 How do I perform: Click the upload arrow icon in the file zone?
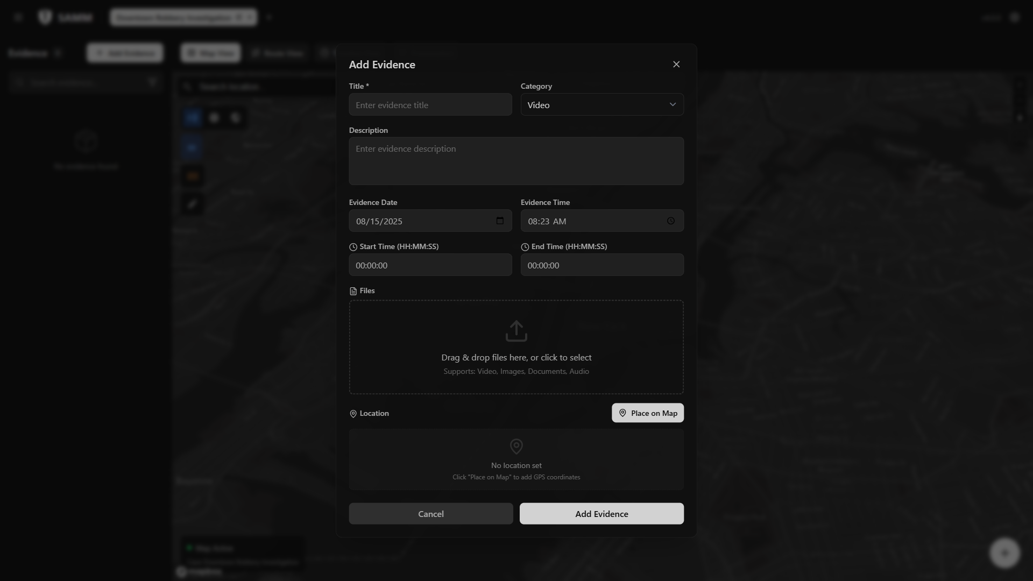pyautogui.click(x=516, y=331)
